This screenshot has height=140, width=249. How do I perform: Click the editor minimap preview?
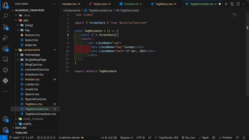tap(235, 15)
